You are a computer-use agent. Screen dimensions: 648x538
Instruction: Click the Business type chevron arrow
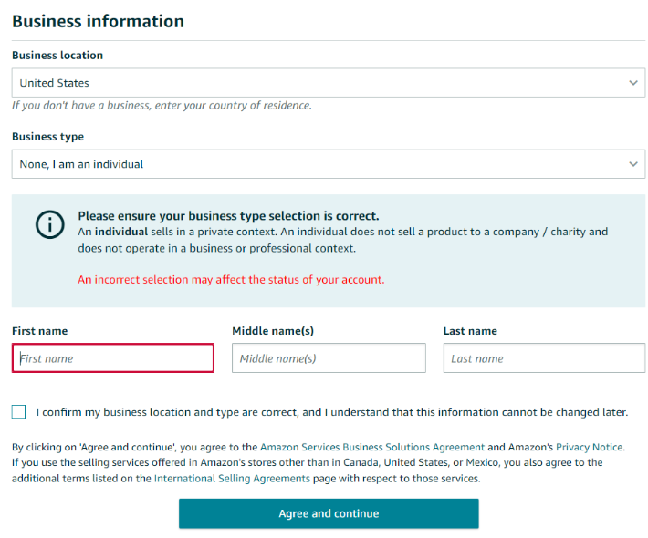click(x=632, y=164)
